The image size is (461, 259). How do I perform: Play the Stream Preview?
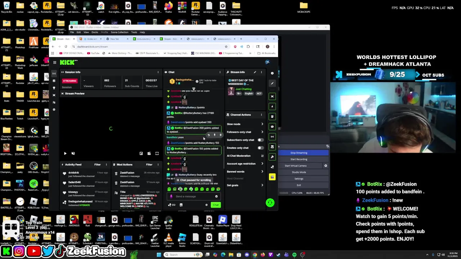pos(65,153)
